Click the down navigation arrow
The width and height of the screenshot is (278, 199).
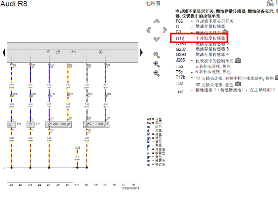coord(157,39)
